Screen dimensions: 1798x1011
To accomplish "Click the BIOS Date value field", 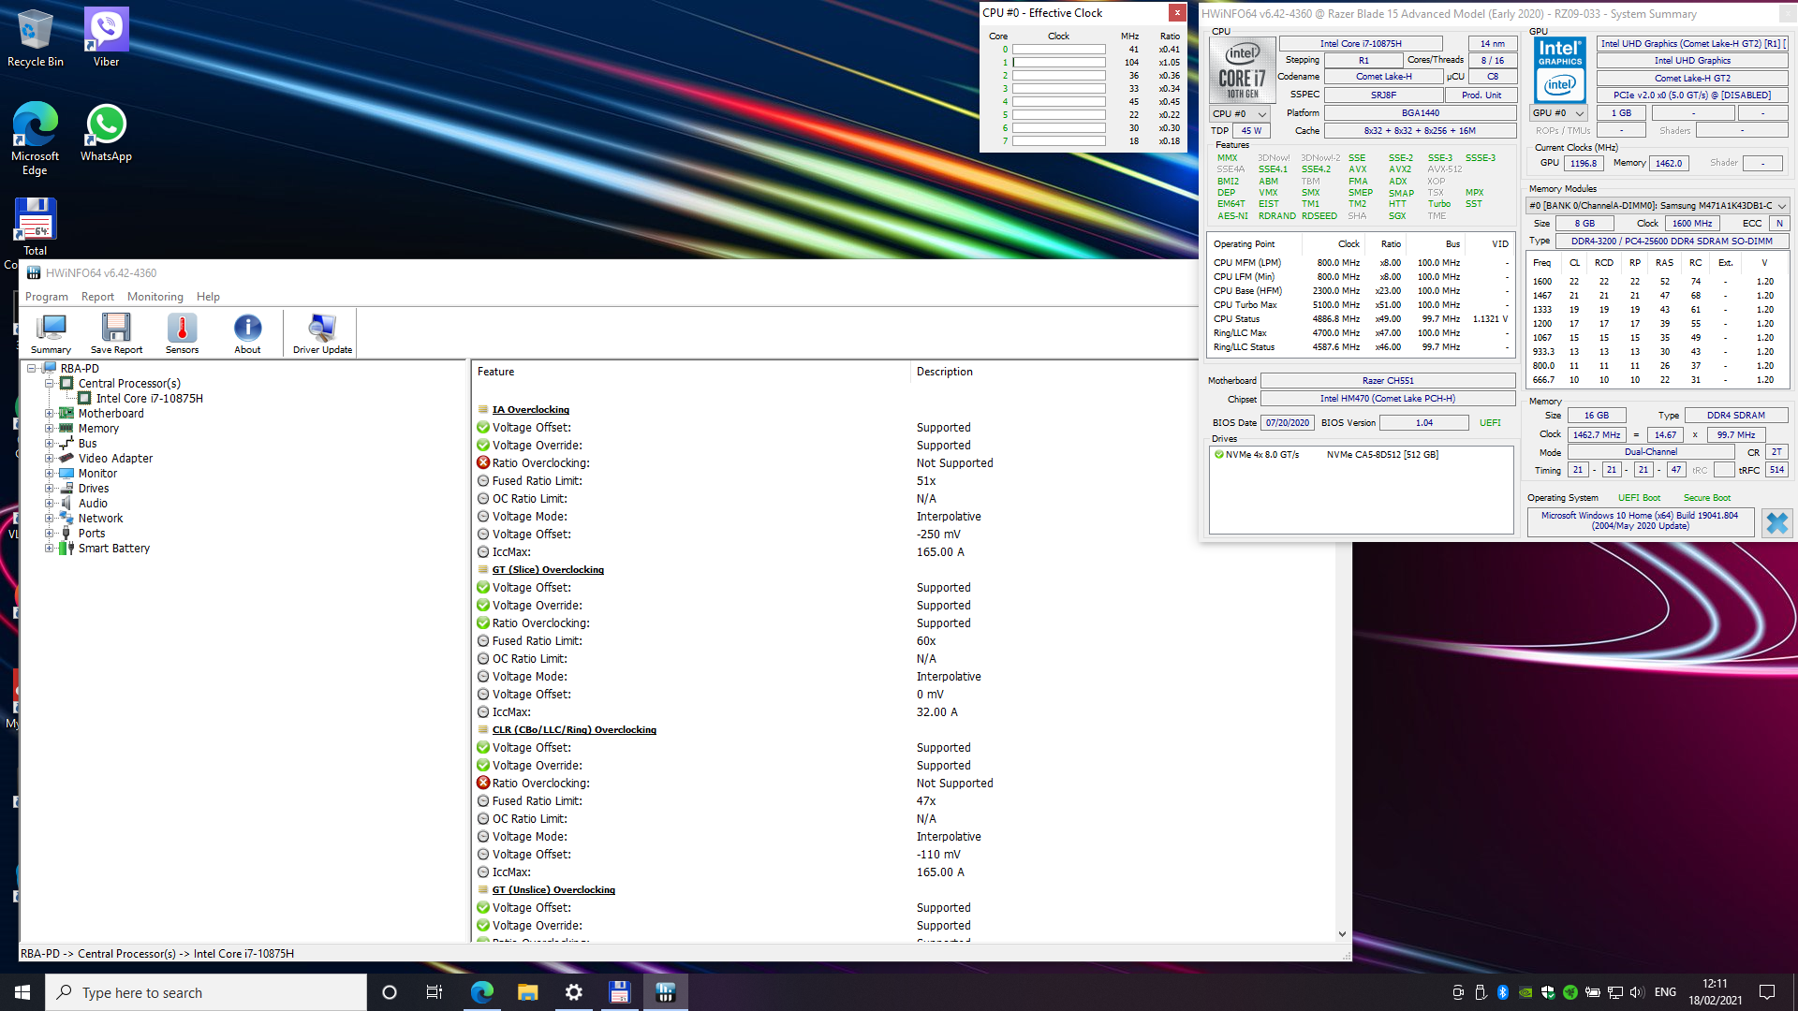I will click(x=1288, y=423).
